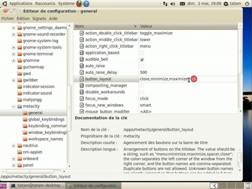
Task: Click the Valeur column header
Action: tap(188, 26)
